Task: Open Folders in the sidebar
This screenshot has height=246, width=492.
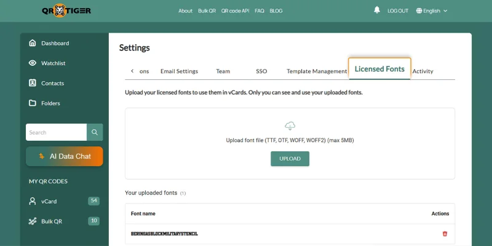Action: click(x=50, y=103)
